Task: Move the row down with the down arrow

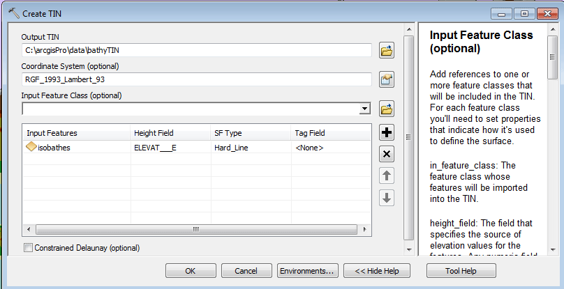Action: [x=387, y=198]
